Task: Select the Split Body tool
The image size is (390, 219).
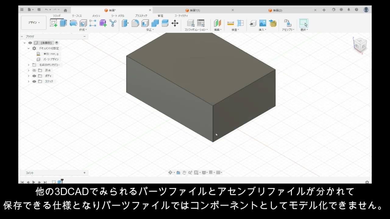Action: [x=165, y=23]
